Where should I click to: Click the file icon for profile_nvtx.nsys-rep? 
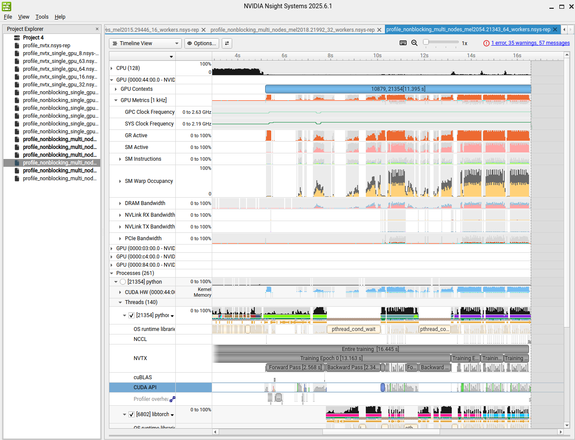[x=17, y=46]
